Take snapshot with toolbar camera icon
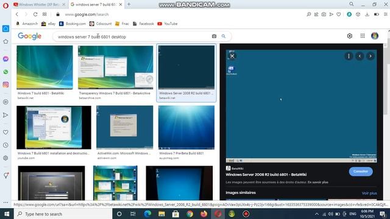Image resolution: width=390 pixels, height=219 pixels. point(324,15)
